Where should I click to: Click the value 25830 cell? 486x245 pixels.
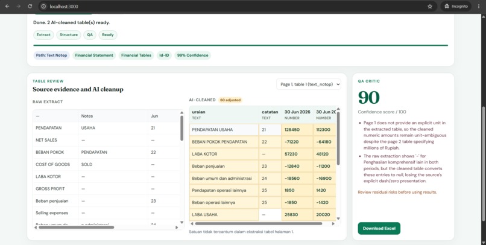coord(297,215)
